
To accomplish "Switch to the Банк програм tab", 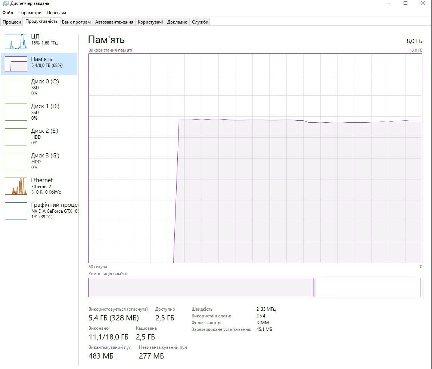I will pyautogui.click(x=76, y=22).
